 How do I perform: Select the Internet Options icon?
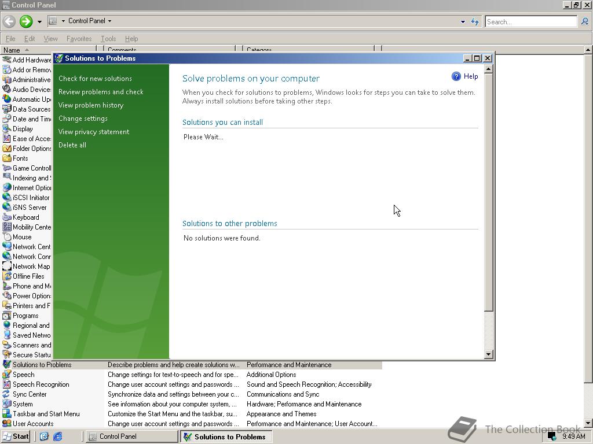click(x=7, y=187)
